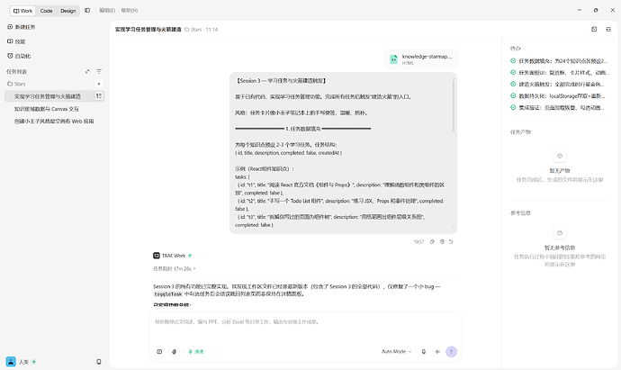Click the Stars folder label in header
Viewport: 621px width, 370px height.
pyautogui.click(x=193, y=30)
